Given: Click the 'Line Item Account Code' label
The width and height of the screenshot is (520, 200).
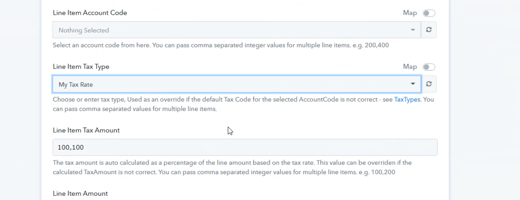Looking at the screenshot, I should point(90,13).
